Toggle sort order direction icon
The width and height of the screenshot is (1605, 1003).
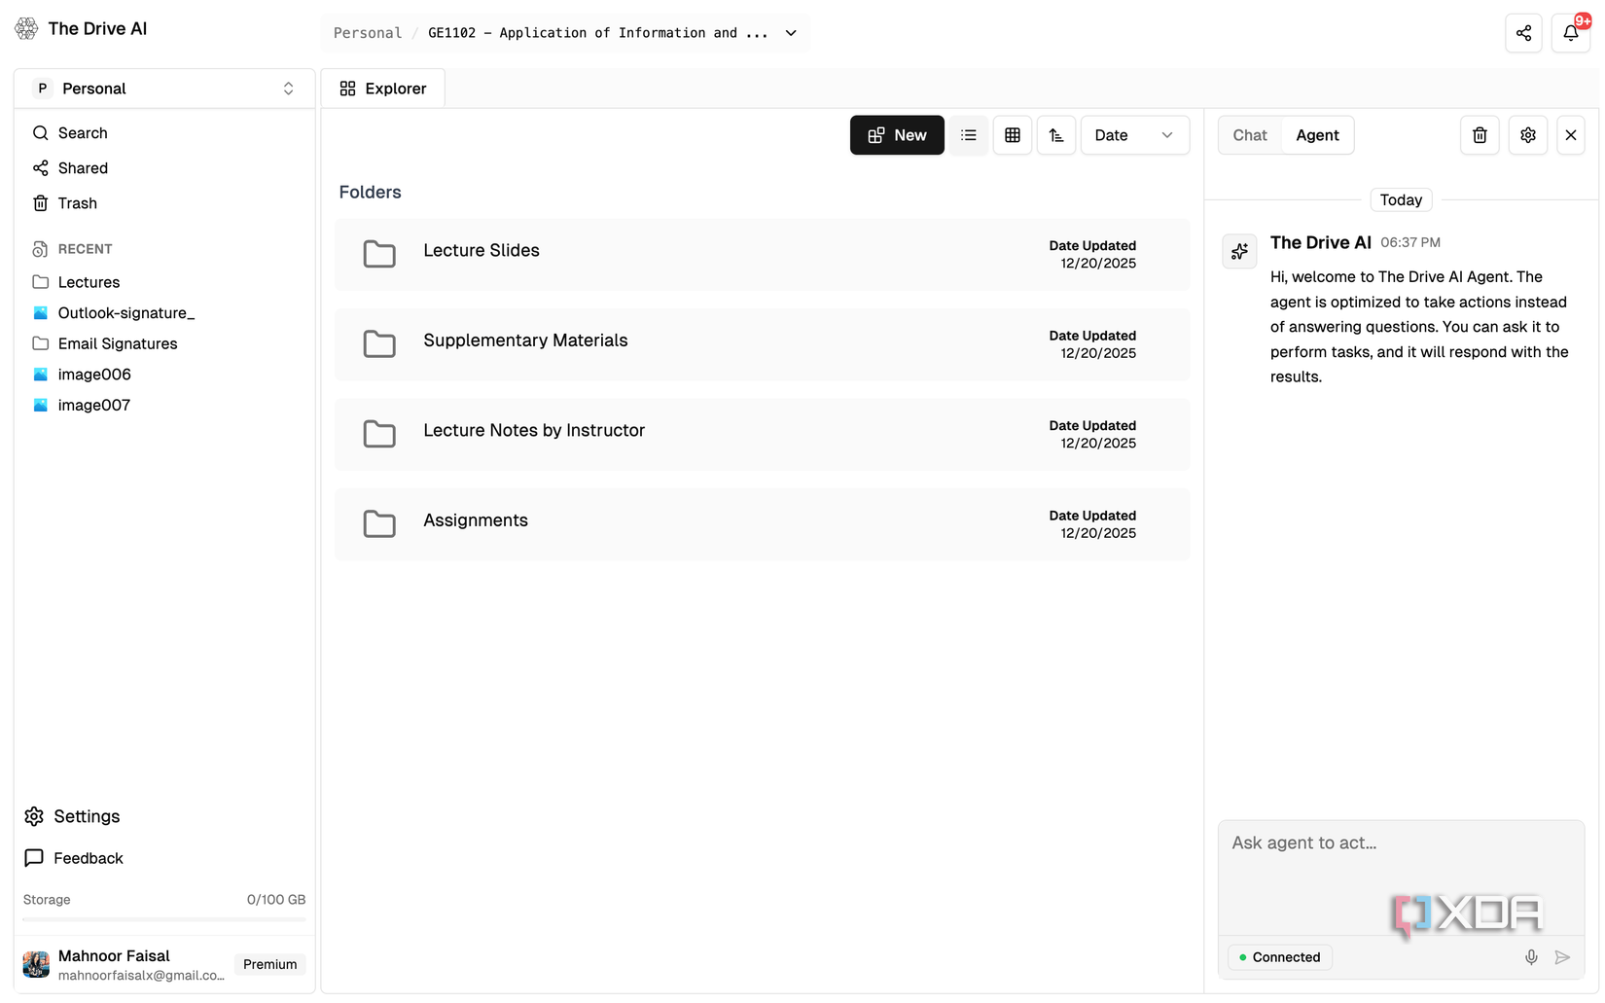point(1055,135)
